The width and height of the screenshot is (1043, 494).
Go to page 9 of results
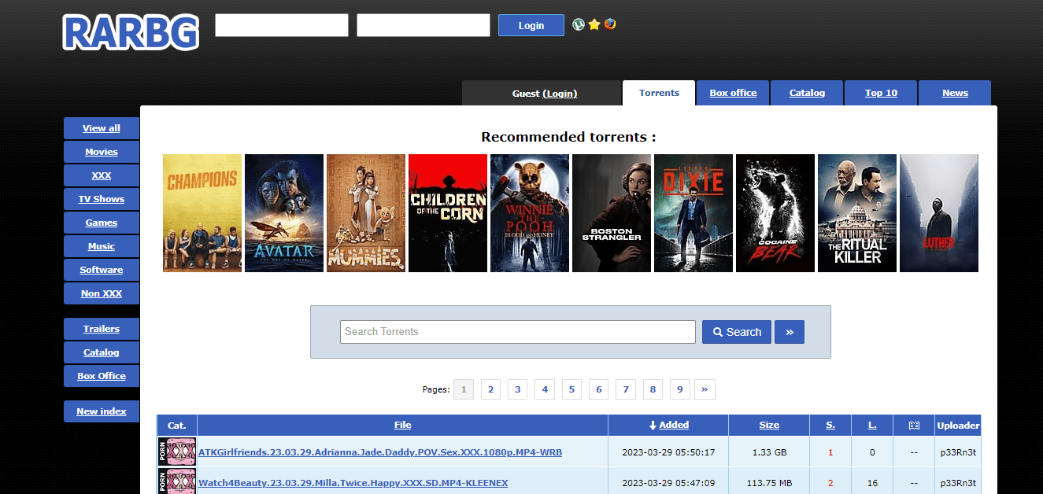tap(679, 389)
